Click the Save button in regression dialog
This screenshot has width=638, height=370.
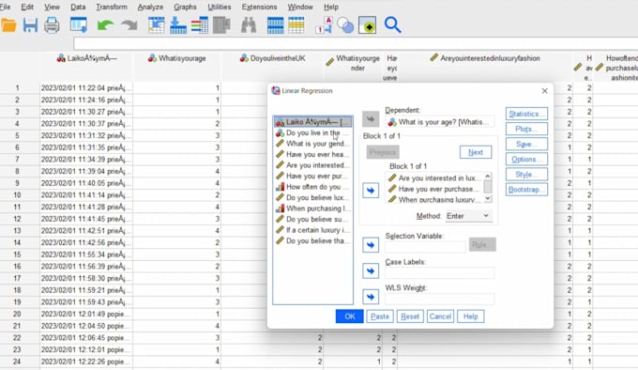[x=526, y=144]
